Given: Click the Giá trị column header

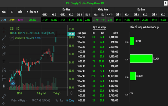Looking at the screenshot, I should point(115,33).
